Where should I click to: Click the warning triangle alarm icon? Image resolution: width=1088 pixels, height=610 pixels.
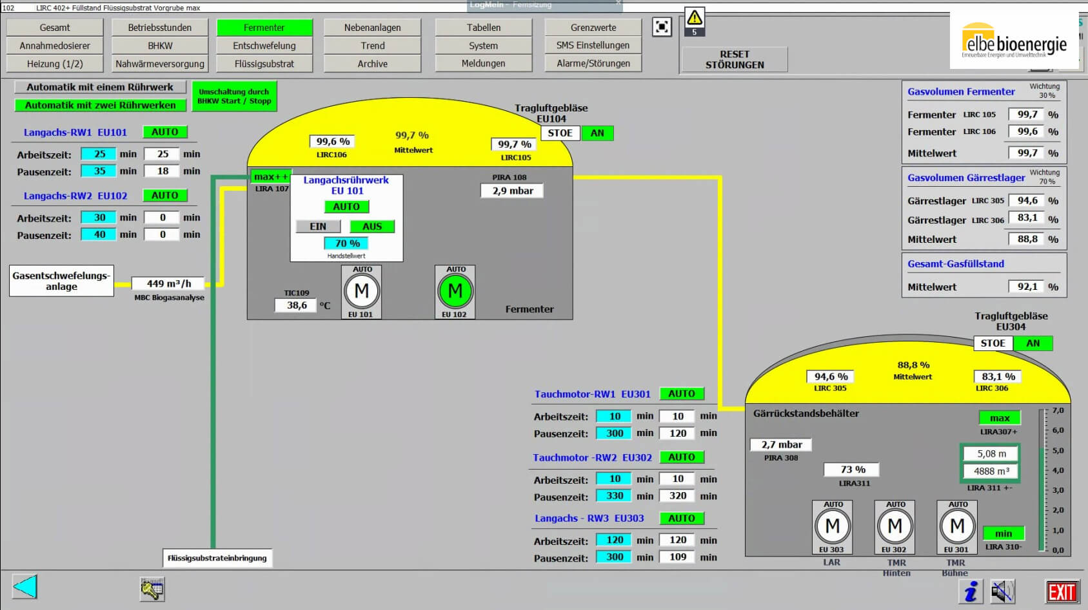[694, 22]
